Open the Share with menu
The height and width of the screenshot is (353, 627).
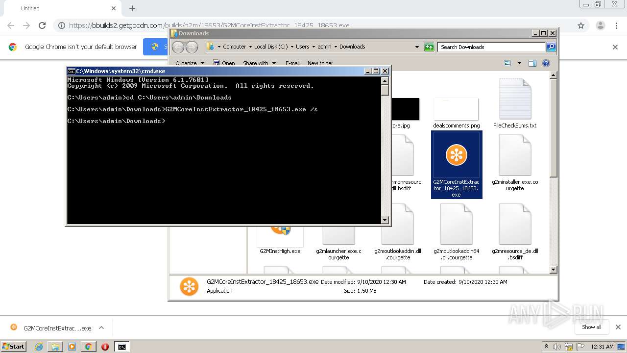(x=259, y=63)
